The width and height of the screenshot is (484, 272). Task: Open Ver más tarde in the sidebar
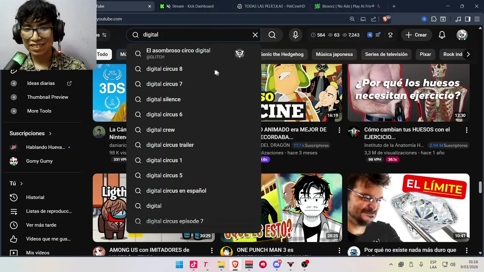click(x=41, y=225)
